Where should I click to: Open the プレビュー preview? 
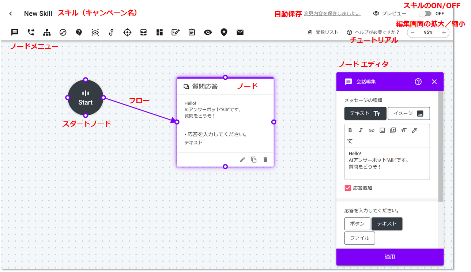pyautogui.click(x=389, y=14)
